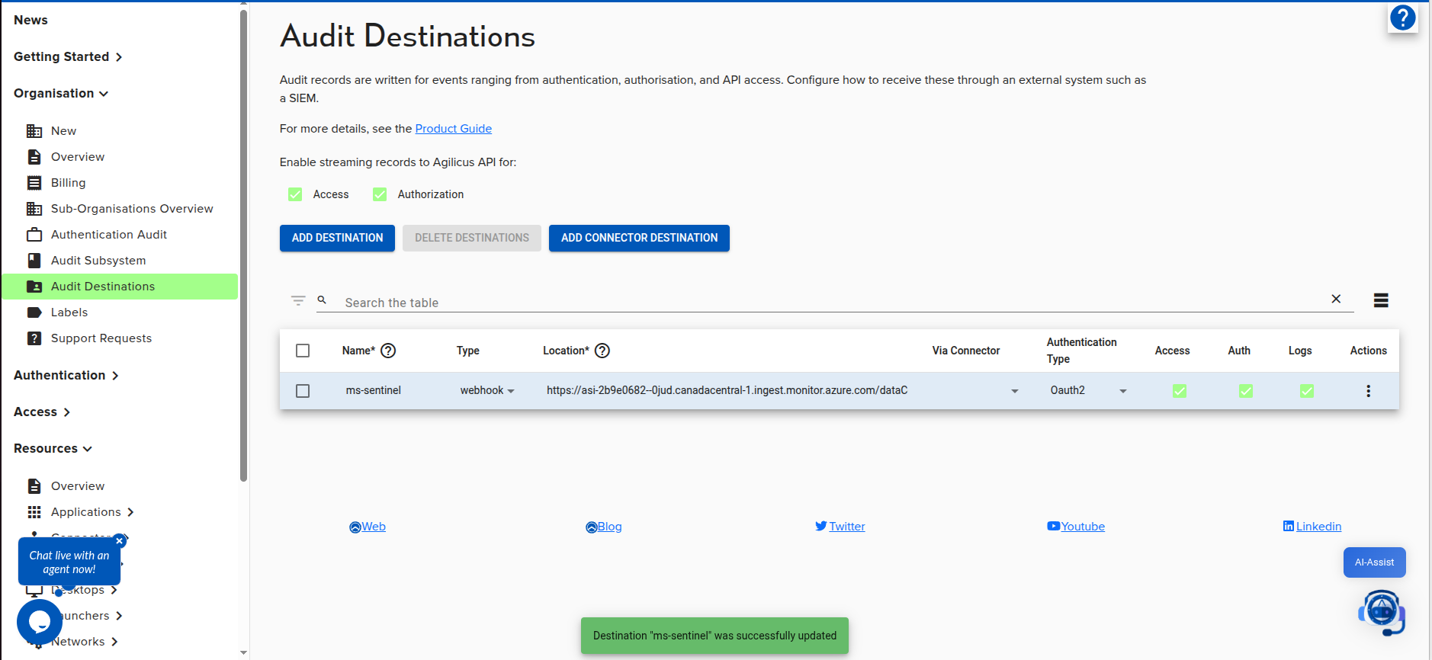This screenshot has height=660, width=1432.
Task: Toggle ms-sentinel Access column checkbox
Action: pos(1180,391)
